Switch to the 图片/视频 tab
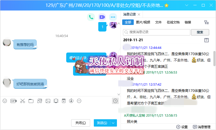The height and width of the screenshot is (130, 216). (x=143, y=22)
